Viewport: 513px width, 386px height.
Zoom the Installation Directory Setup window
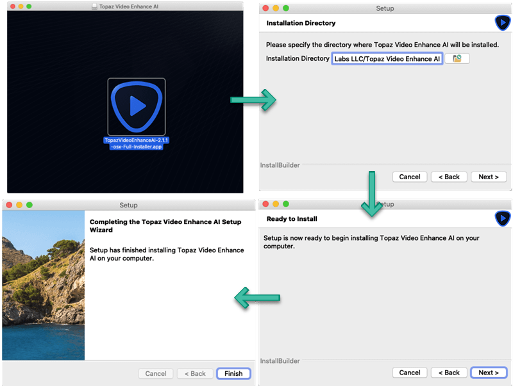[x=286, y=8]
